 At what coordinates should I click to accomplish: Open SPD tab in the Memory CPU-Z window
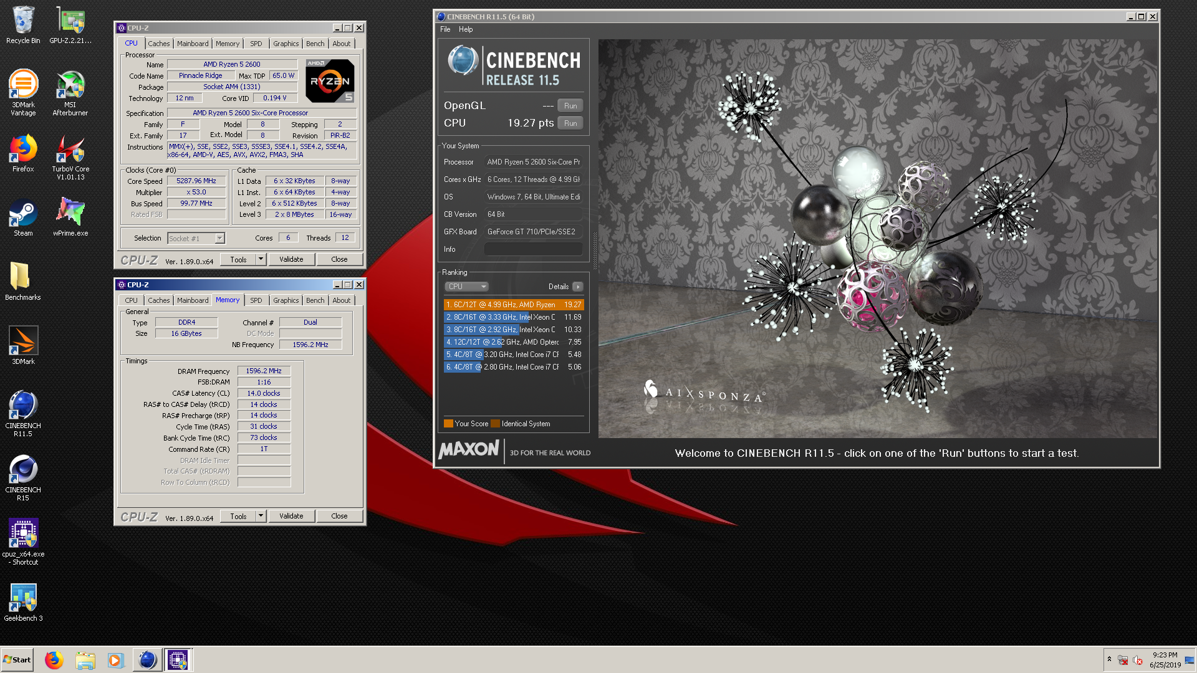coord(256,300)
